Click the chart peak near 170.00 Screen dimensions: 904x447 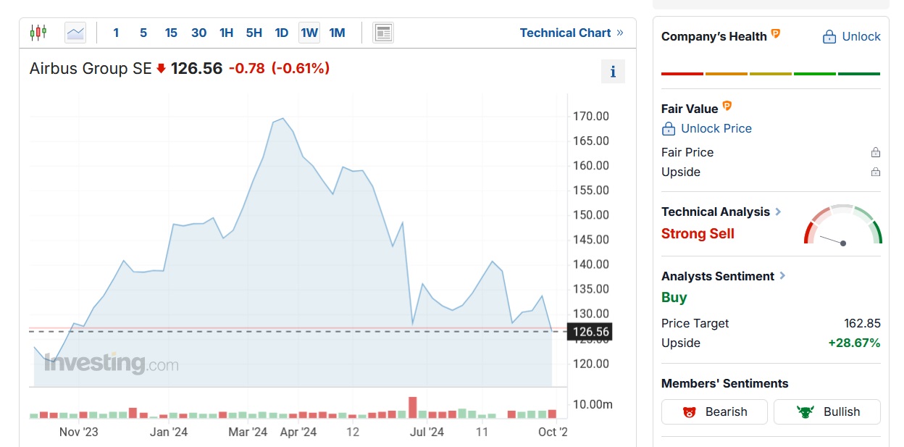[x=282, y=118]
